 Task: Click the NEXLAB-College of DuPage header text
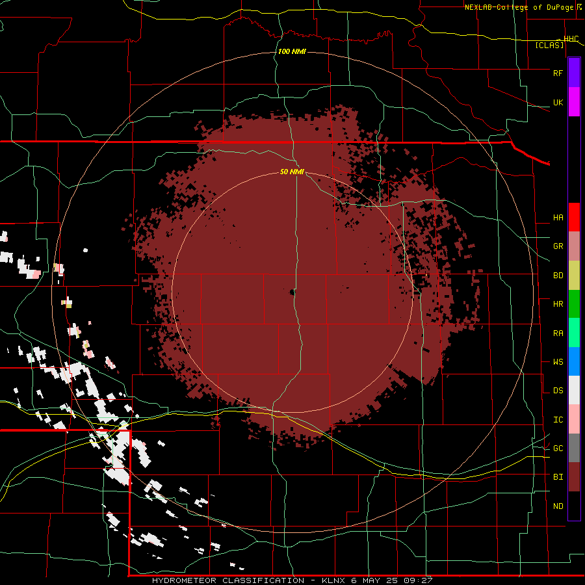click(519, 7)
